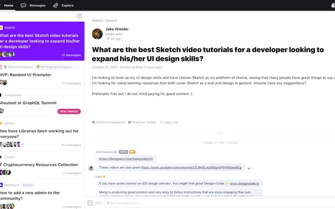Click the 'WIP Projects & Progress' channel tag
The height and width of the screenshot is (209, 335).
[57, 67]
